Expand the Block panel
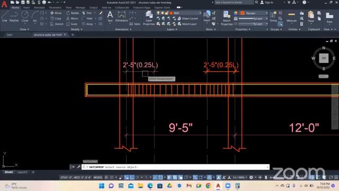The width and height of the screenshot is (339, 191). pyautogui.click(x=211, y=29)
